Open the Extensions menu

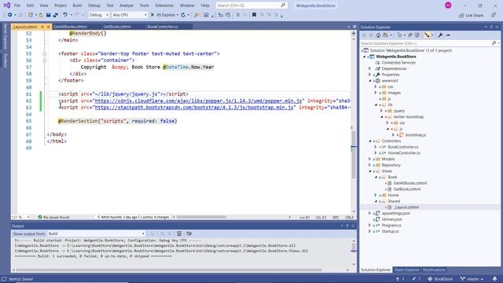click(164, 6)
